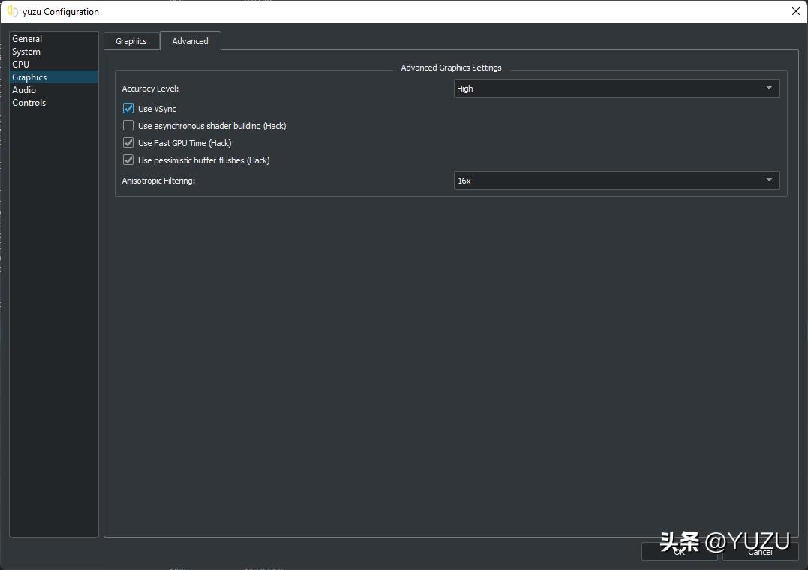Open the Accuracy Level dropdown
This screenshot has width=808, height=570.
(x=616, y=88)
